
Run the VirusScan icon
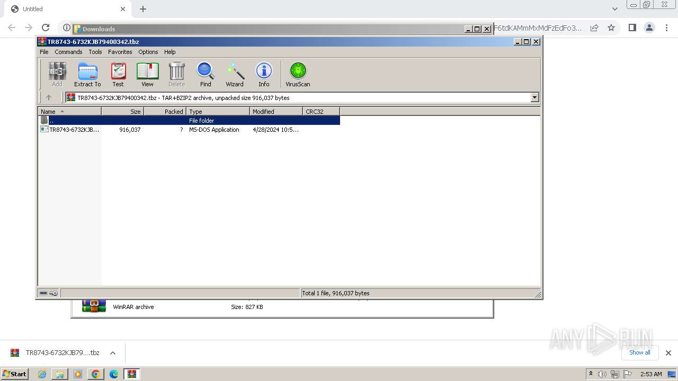tap(298, 74)
